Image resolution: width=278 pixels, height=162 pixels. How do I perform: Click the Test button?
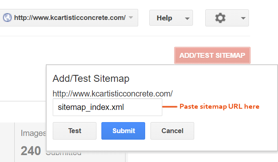click(x=75, y=131)
